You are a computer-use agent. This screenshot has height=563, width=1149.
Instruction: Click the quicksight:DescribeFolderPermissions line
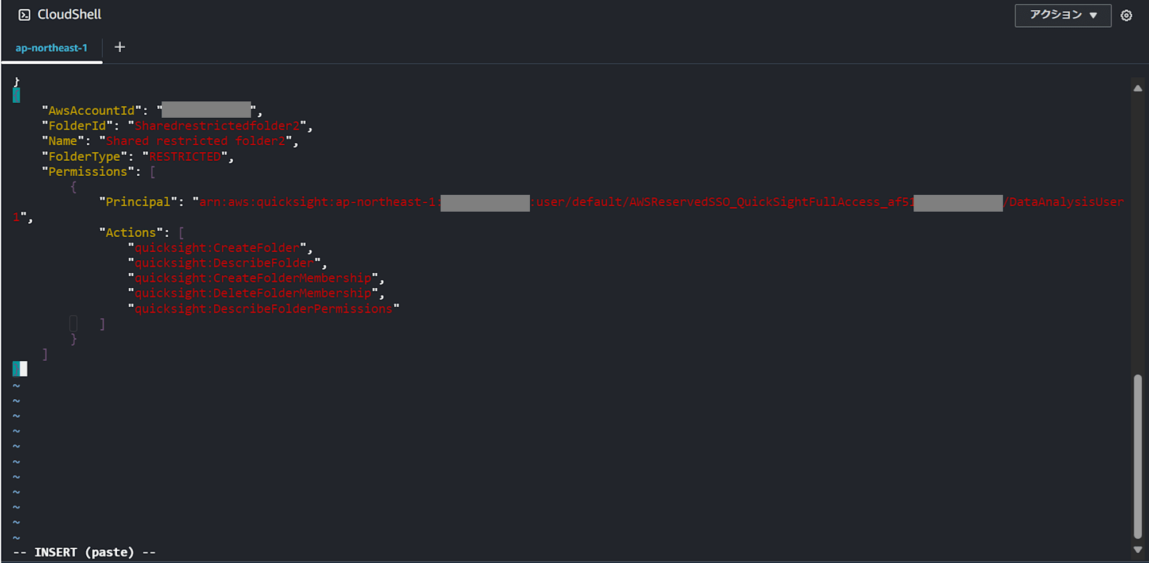264,309
